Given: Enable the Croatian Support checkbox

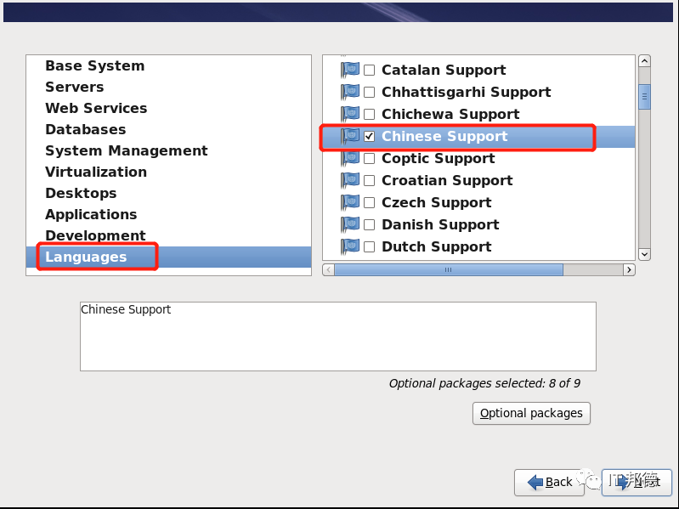Looking at the screenshot, I should tap(369, 180).
